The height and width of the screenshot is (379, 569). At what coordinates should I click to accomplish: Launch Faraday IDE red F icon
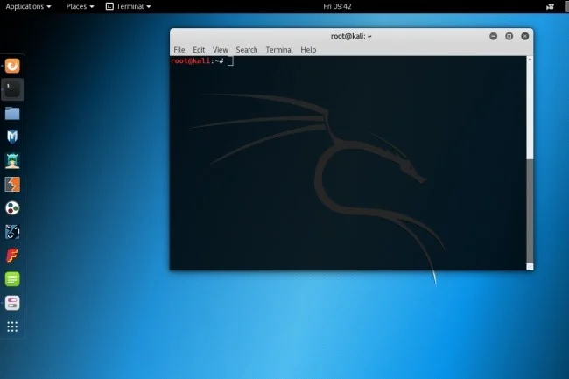(12, 256)
